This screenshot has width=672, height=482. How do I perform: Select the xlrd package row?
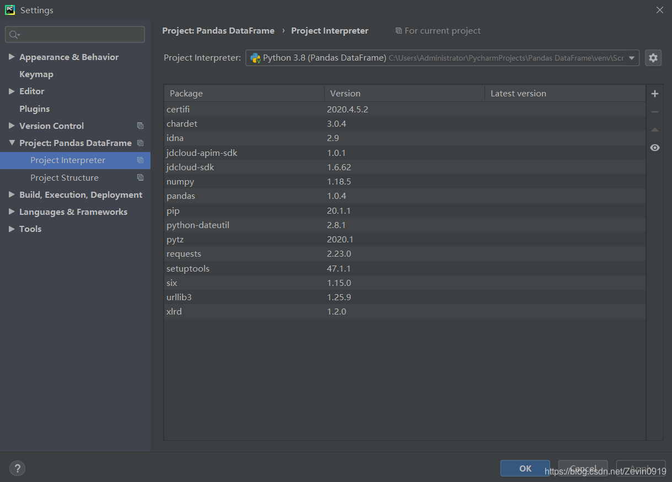[405, 311]
